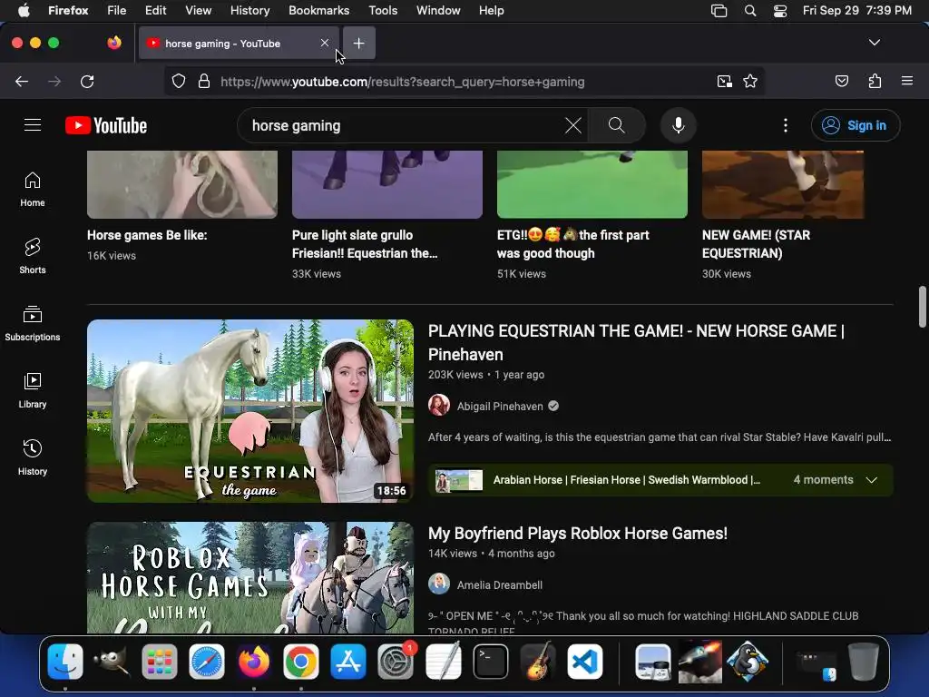Screen dimensions: 929x697
Task: Open My Boyfriend Plays Roblox Horse Games
Action: (x=578, y=533)
